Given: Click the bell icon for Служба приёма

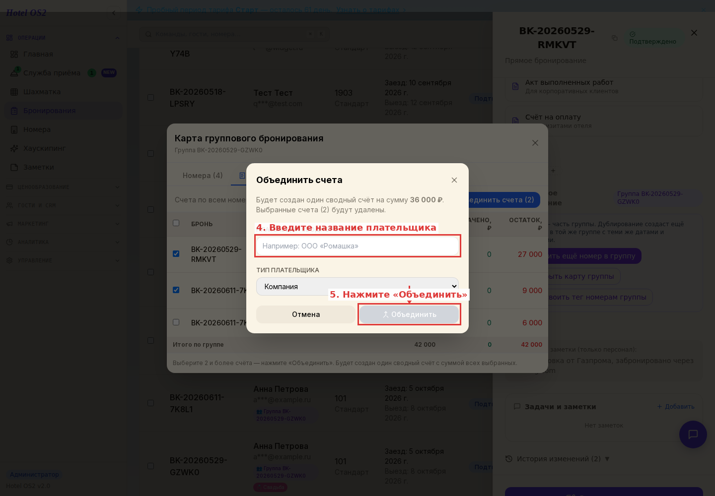Looking at the screenshot, I should (x=14, y=73).
